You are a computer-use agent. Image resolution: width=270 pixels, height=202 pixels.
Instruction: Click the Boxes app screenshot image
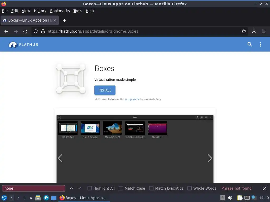click(x=135, y=149)
